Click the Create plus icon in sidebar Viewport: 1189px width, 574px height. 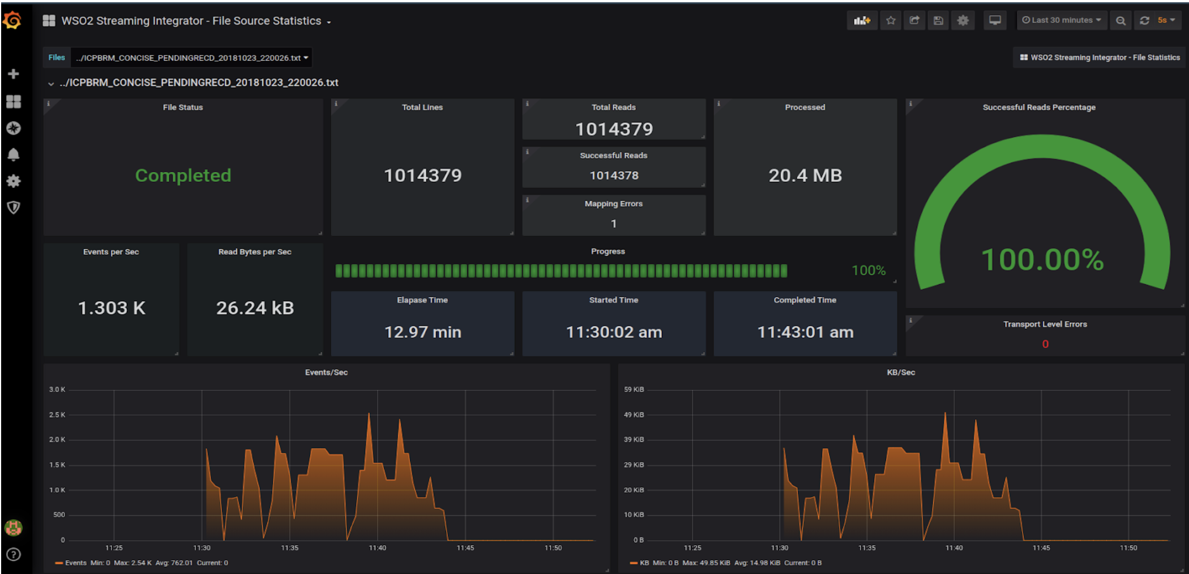click(x=14, y=74)
